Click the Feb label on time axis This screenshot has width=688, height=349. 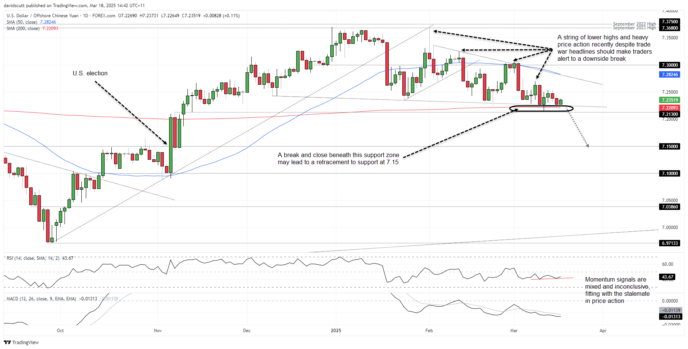[429, 331]
